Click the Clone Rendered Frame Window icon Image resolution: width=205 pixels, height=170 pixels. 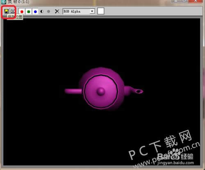[13, 11]
